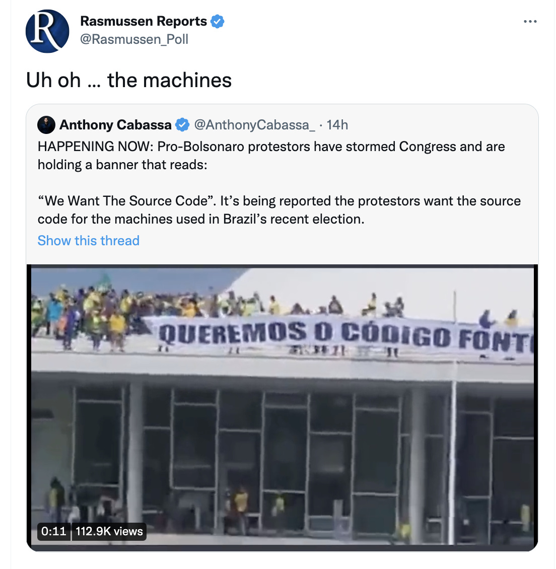Click Anthony Cabassa's small profile picture
The width and height of the screenshot is (556, 569).
coord(46,125)
